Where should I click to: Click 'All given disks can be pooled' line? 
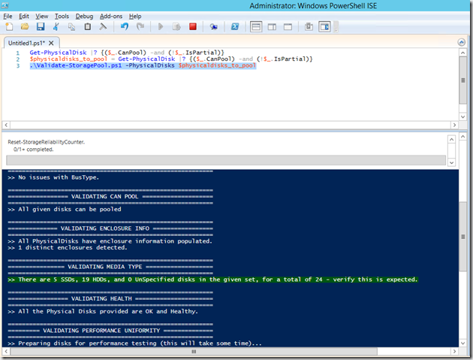pos(65,209)
